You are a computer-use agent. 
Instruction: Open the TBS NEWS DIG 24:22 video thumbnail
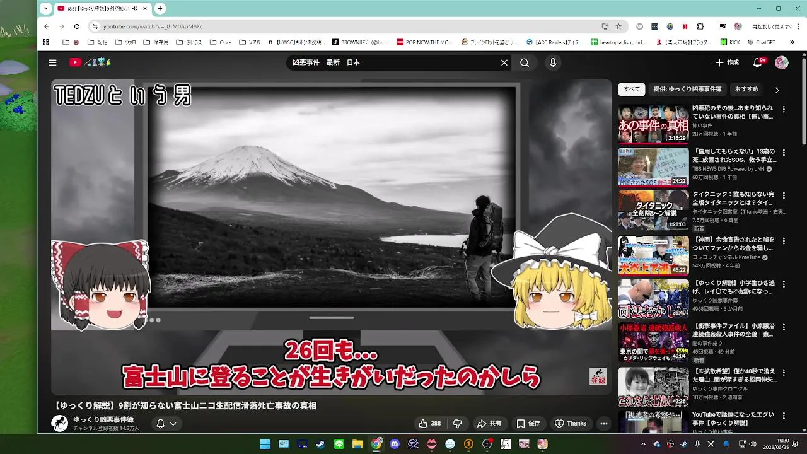click(653, 167)
